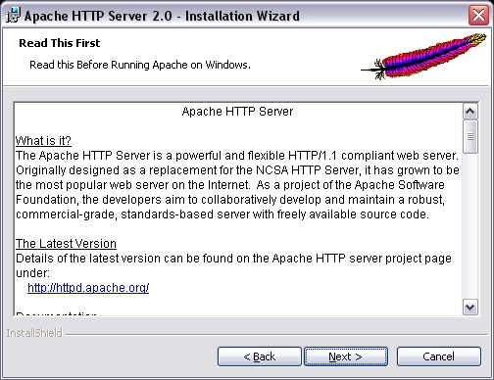Click the line starting 'the most popular web server'
Screen dimensions: 494x380
coord(230,185)
